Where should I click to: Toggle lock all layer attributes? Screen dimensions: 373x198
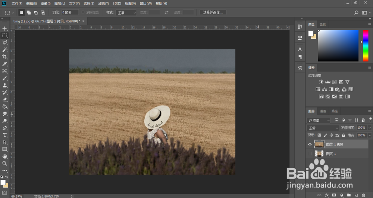tap(343, 135)
